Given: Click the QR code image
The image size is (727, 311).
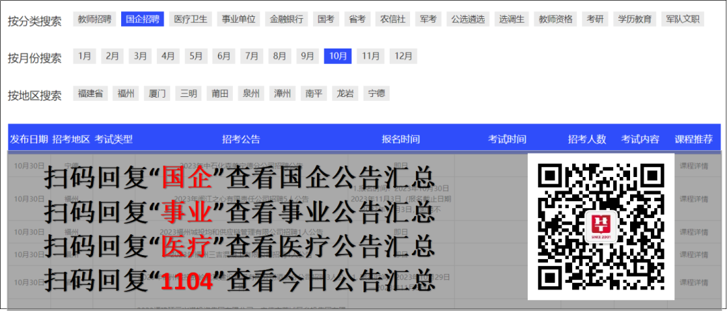Looking at the screenshot, I should [x=601, y=227].
